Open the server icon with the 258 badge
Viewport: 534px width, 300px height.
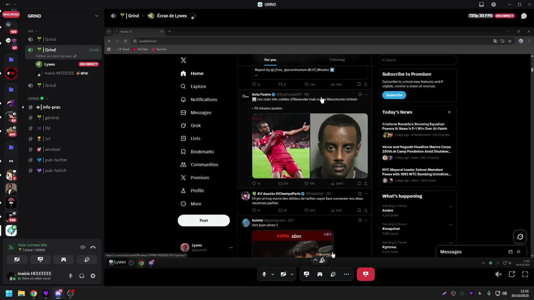(x=11, y=217)
